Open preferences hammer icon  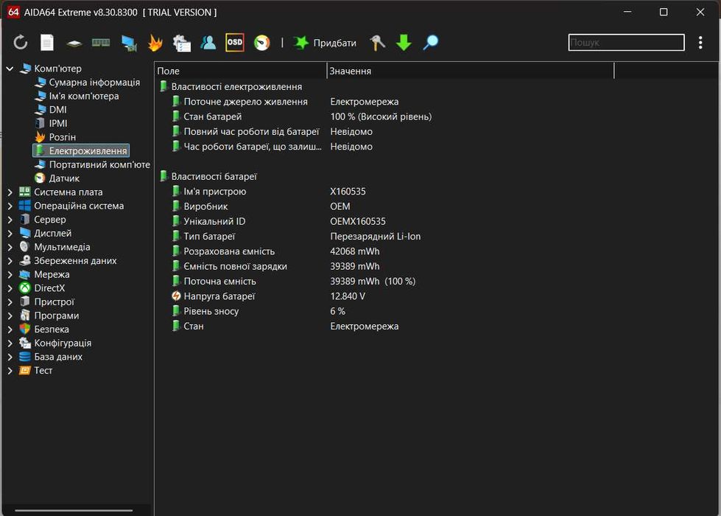(378, 43)
